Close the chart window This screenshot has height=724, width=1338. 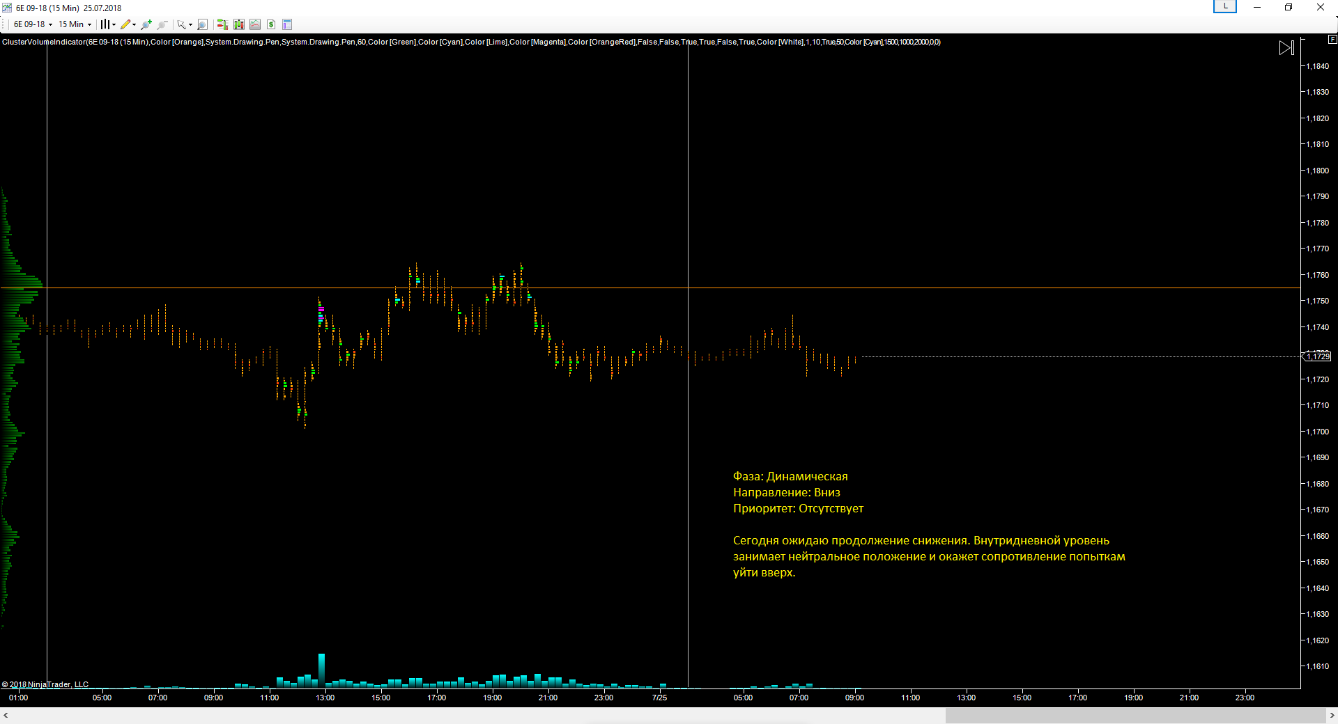pos(1320,7)
